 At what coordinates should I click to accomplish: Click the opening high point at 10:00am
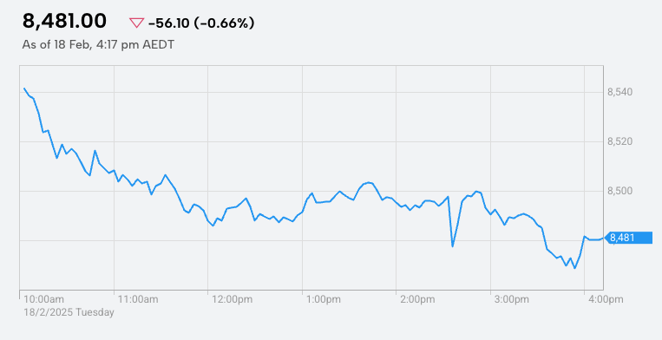point(24,88)
